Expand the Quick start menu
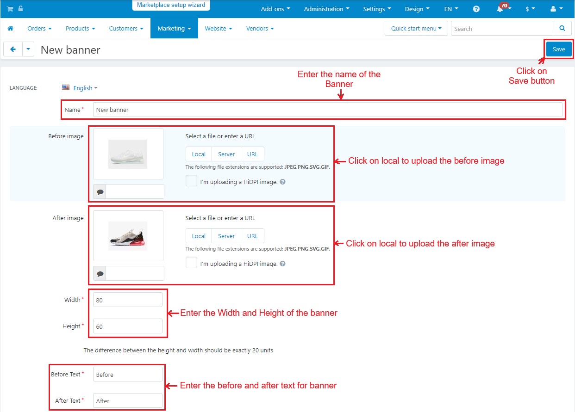 click(x=416, y=29)
